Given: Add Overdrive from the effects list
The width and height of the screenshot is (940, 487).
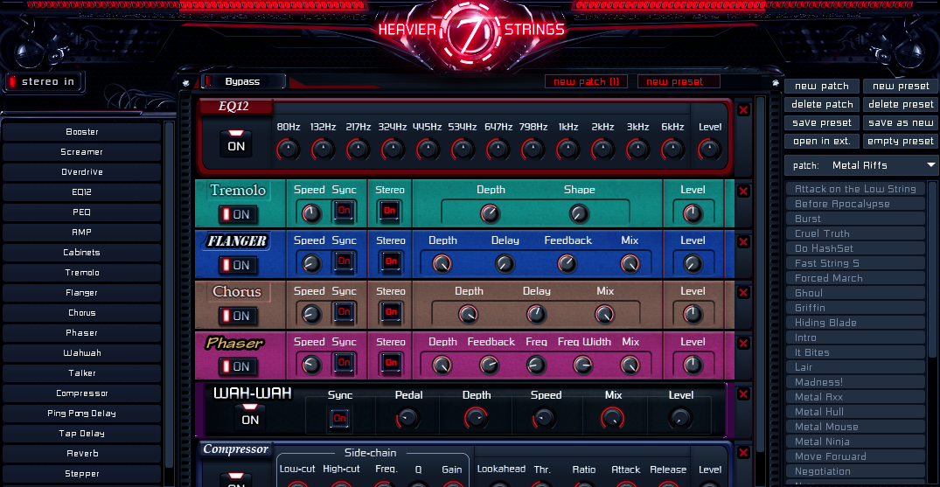Looking at the screenshot, I should coord(82,172).
